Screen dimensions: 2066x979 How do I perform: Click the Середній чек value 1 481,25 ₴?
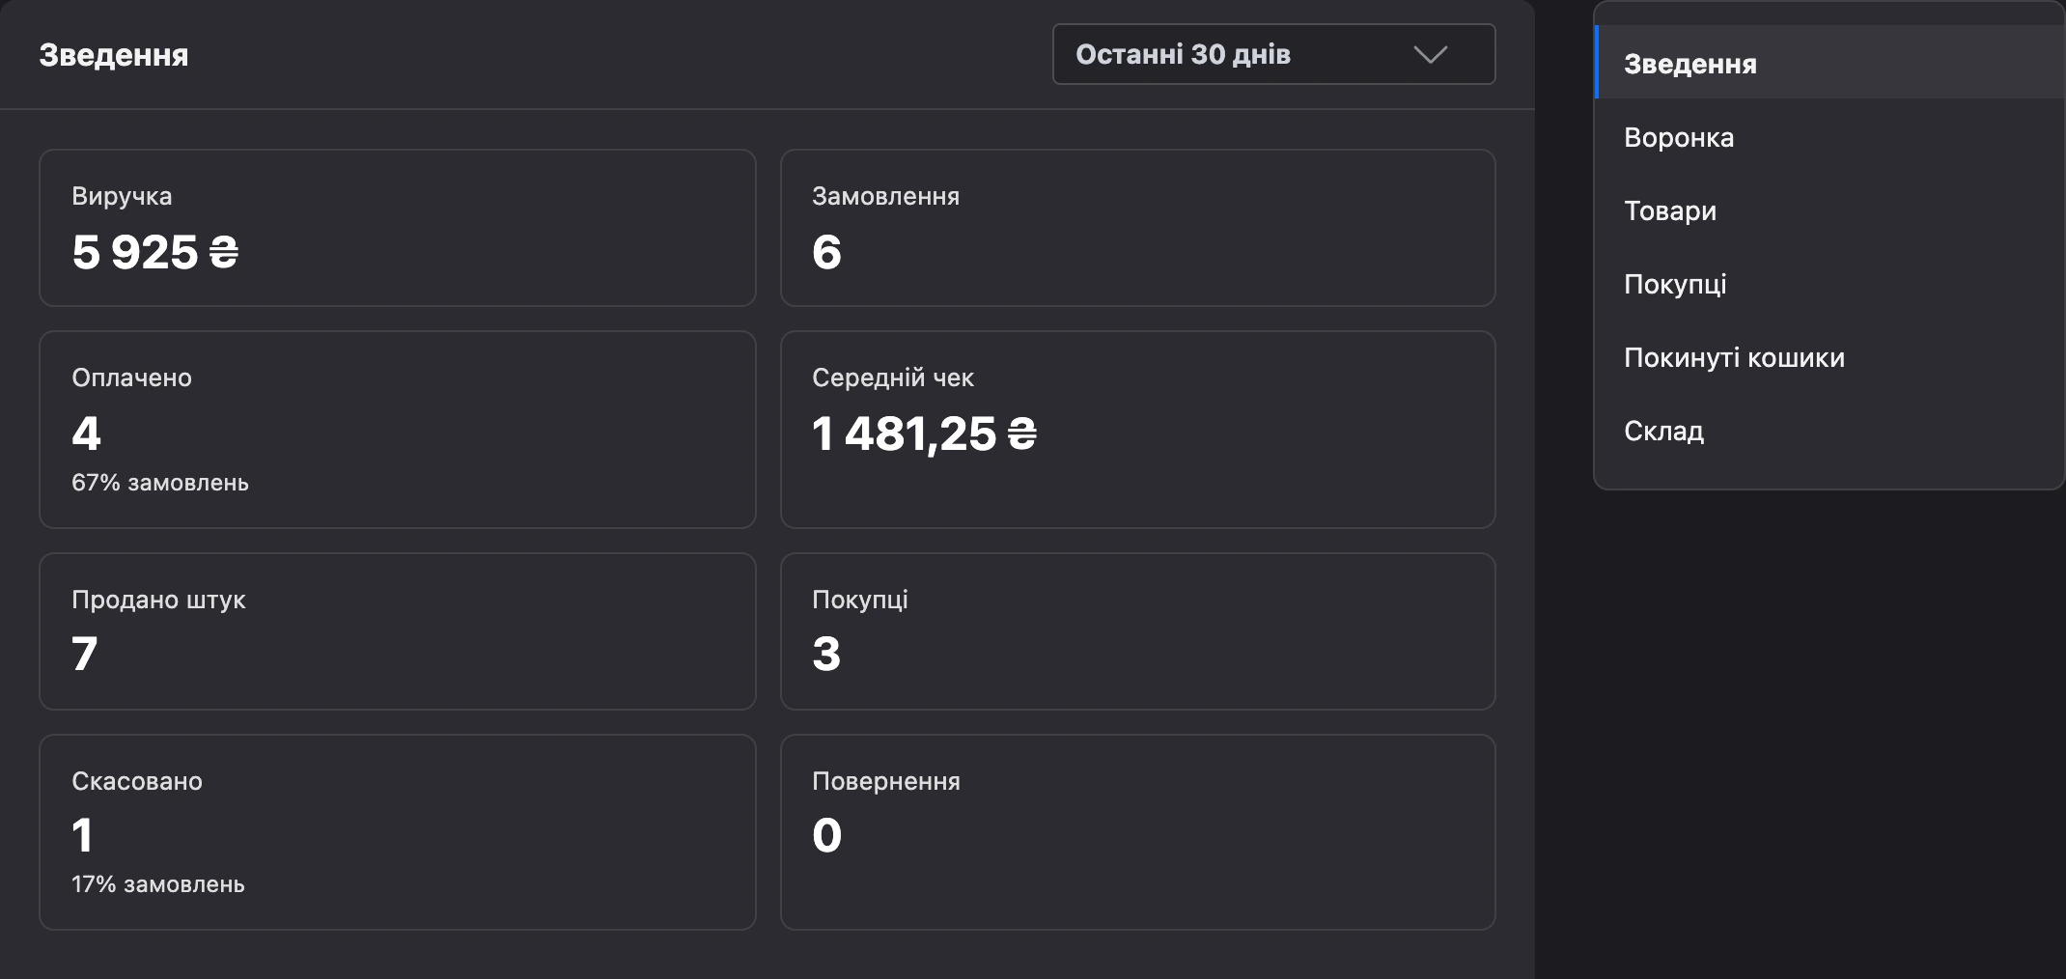[x=924, y=434]
